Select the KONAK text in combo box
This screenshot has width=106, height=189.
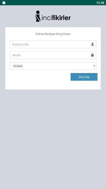click(18, 66)
